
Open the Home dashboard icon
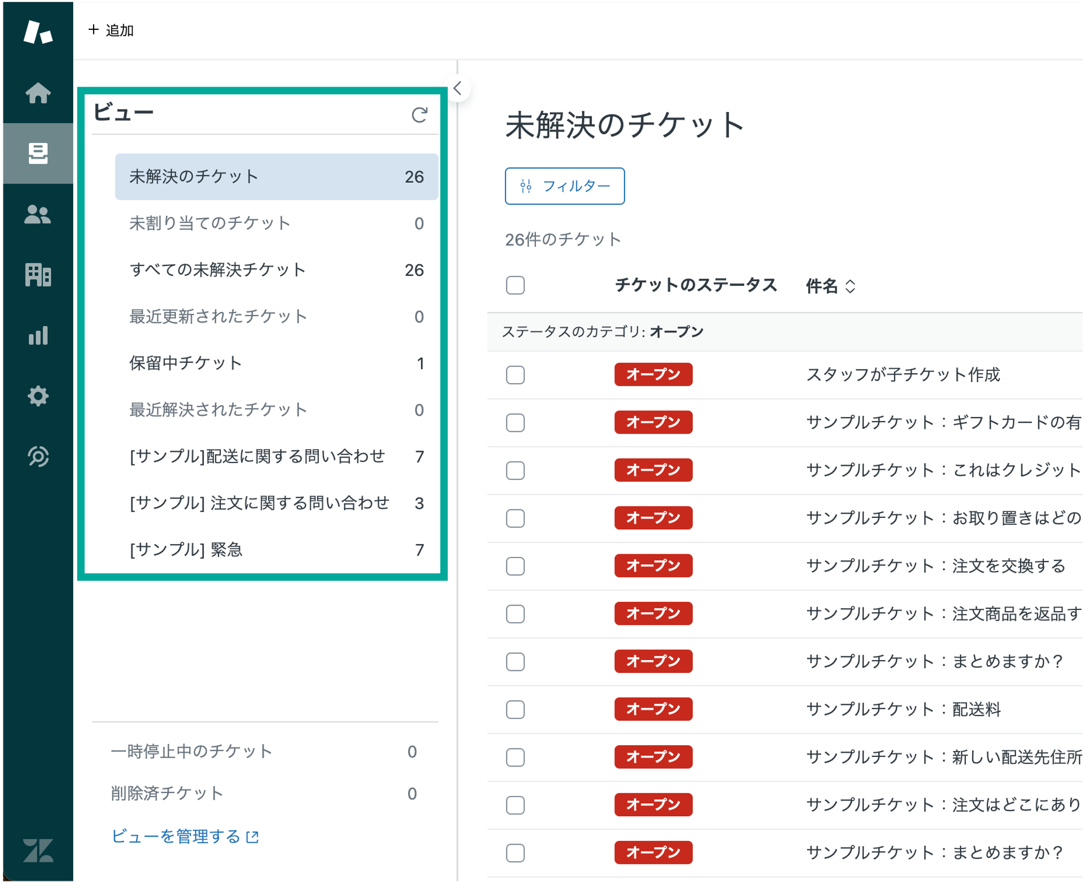pyautogui.click(x=38, y=94)
